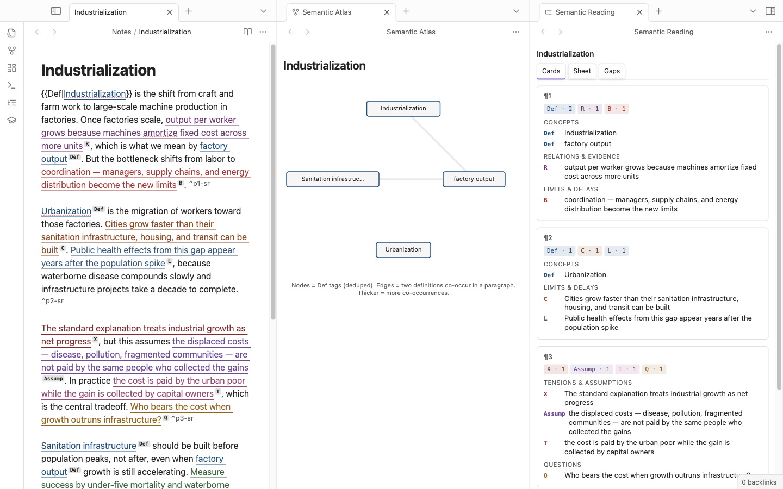Open more options in Semantic Reading pane

click(769, 32)
